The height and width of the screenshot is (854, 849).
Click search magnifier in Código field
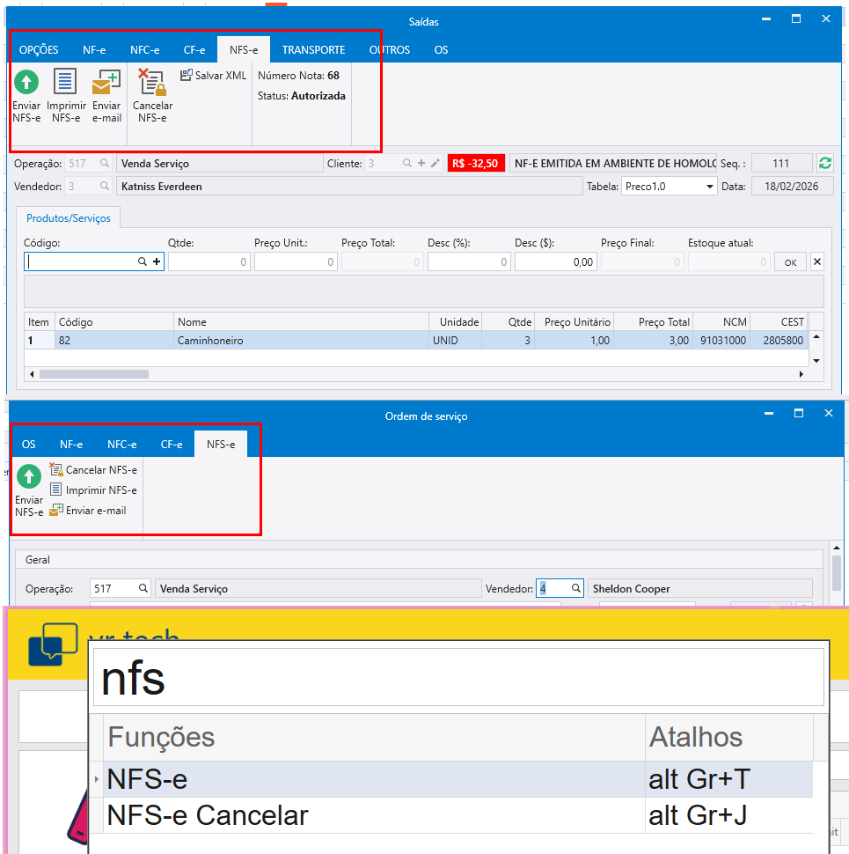[x=143, y=261]
